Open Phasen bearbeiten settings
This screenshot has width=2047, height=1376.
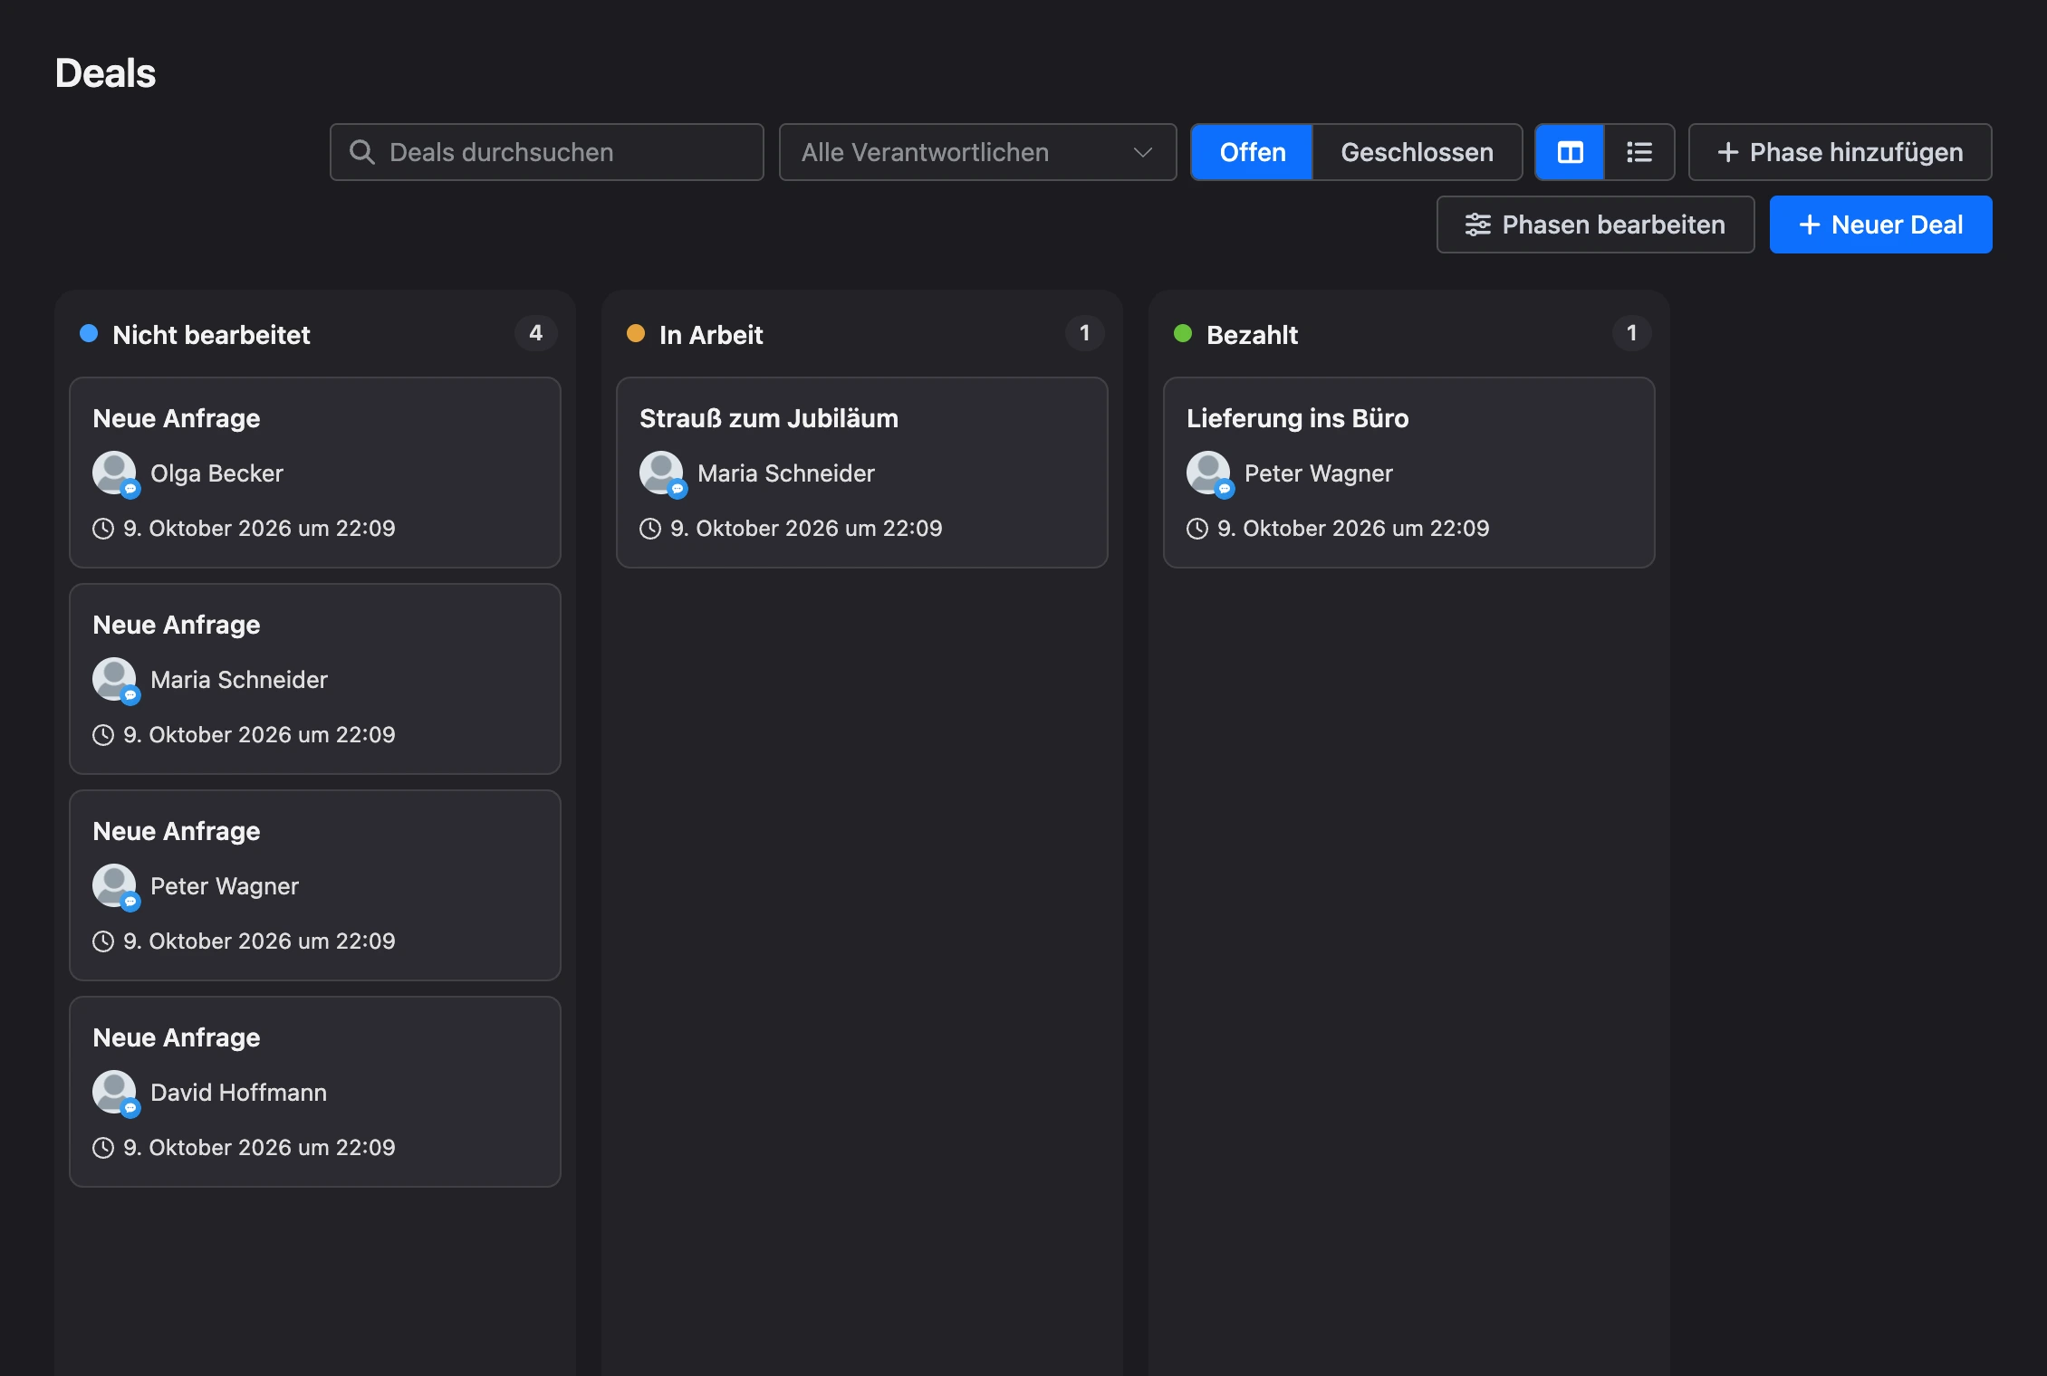[1595, 225]
